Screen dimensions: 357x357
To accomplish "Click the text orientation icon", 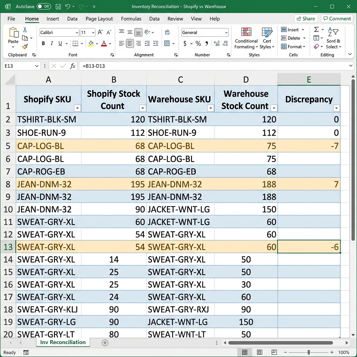I will click(147, 32).
